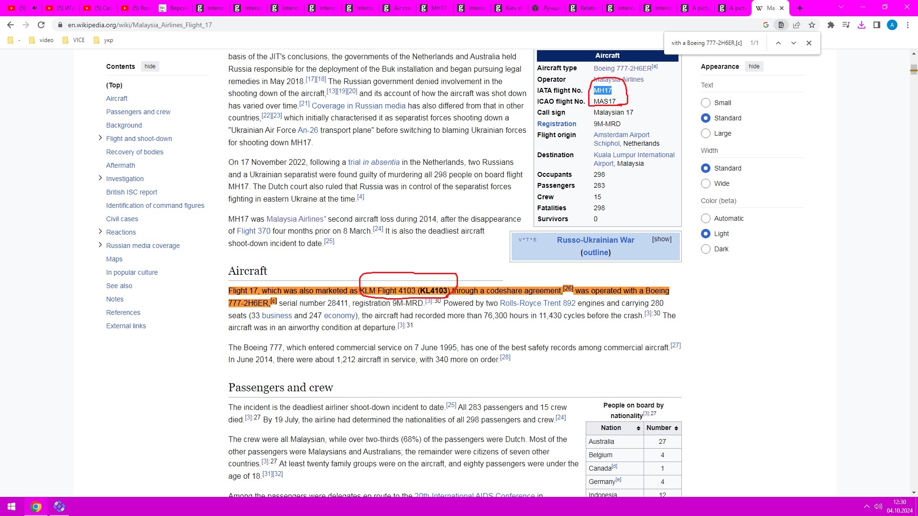This screenshot has height=516, width=918.
Task: Open a new browser tab
Action: click(800, 8)
